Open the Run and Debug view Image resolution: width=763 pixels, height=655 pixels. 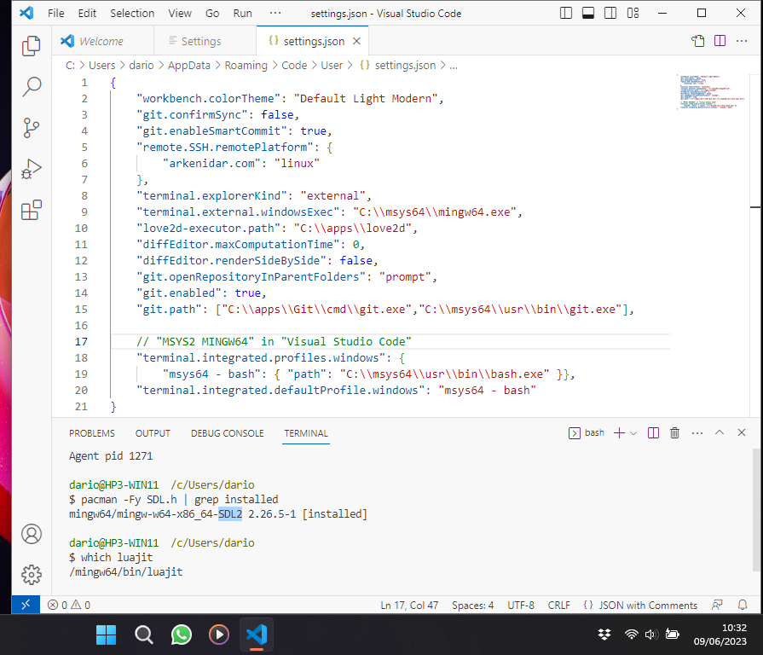[32, 170]
